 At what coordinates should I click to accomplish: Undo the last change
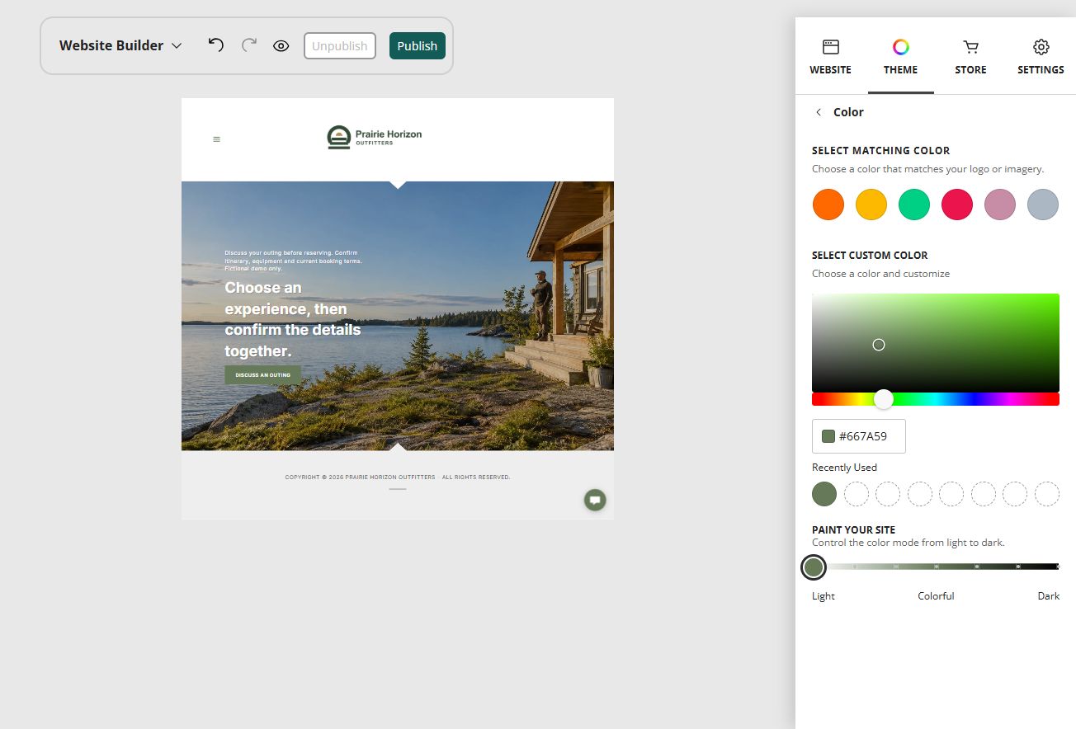coord(216,45)
